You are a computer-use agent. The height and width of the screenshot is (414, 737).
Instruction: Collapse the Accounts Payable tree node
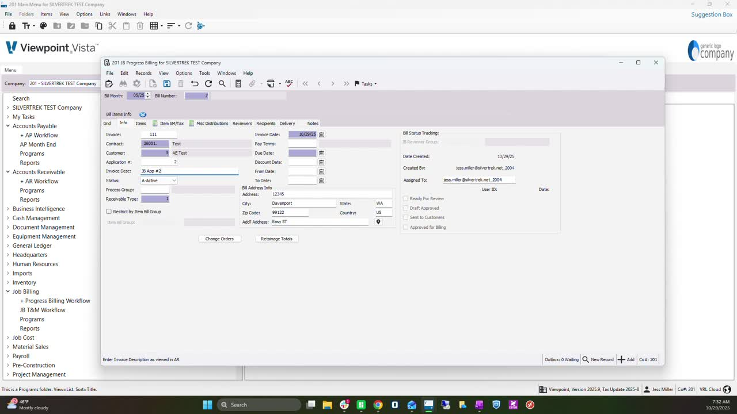8,126
